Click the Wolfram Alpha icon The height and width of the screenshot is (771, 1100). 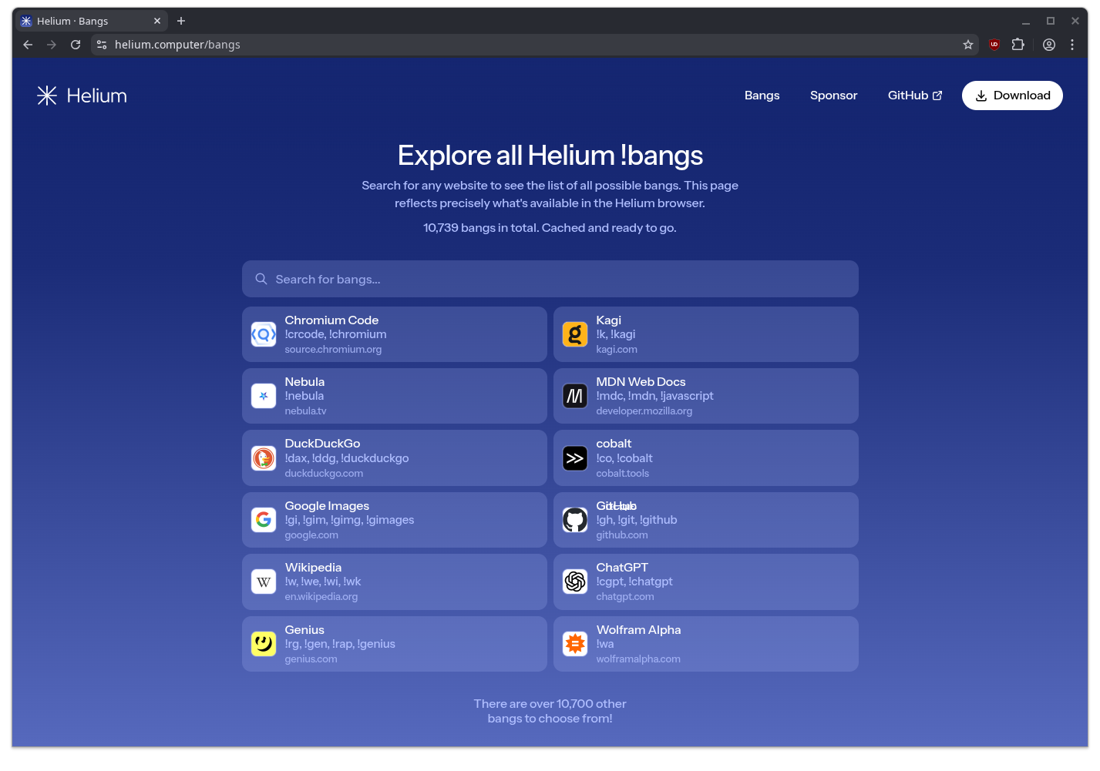(574, 644)
